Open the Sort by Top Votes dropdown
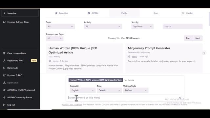Screen dimensions: 210x118 142,27
